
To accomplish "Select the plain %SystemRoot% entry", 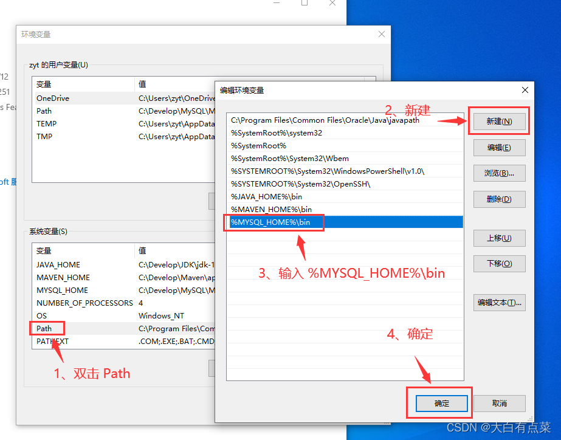I will [345, 146].
